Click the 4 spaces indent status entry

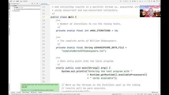(150, 94)
